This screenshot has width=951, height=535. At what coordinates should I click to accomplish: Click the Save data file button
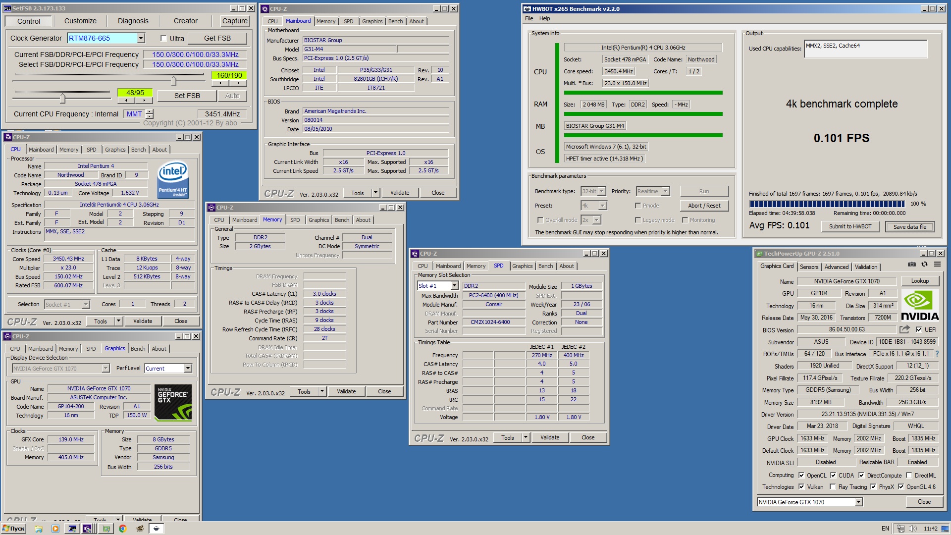[910, 226]
